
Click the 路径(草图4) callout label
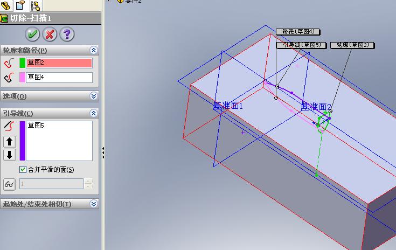click(x=298, y=32)
